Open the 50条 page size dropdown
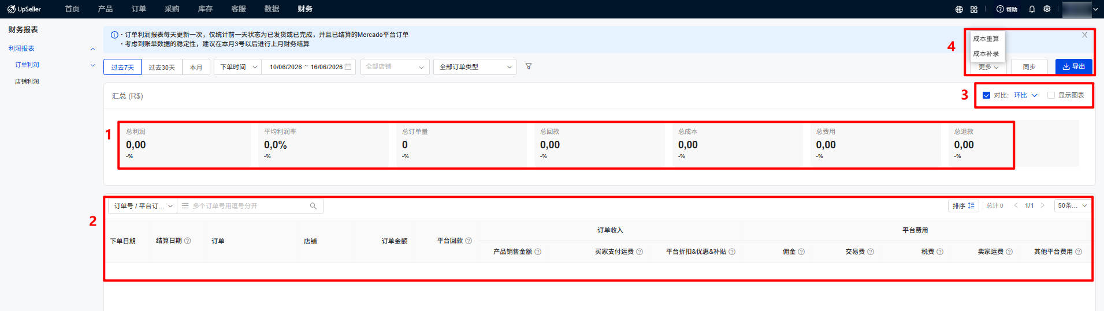1104x311 pixels. pos(1072,205)
